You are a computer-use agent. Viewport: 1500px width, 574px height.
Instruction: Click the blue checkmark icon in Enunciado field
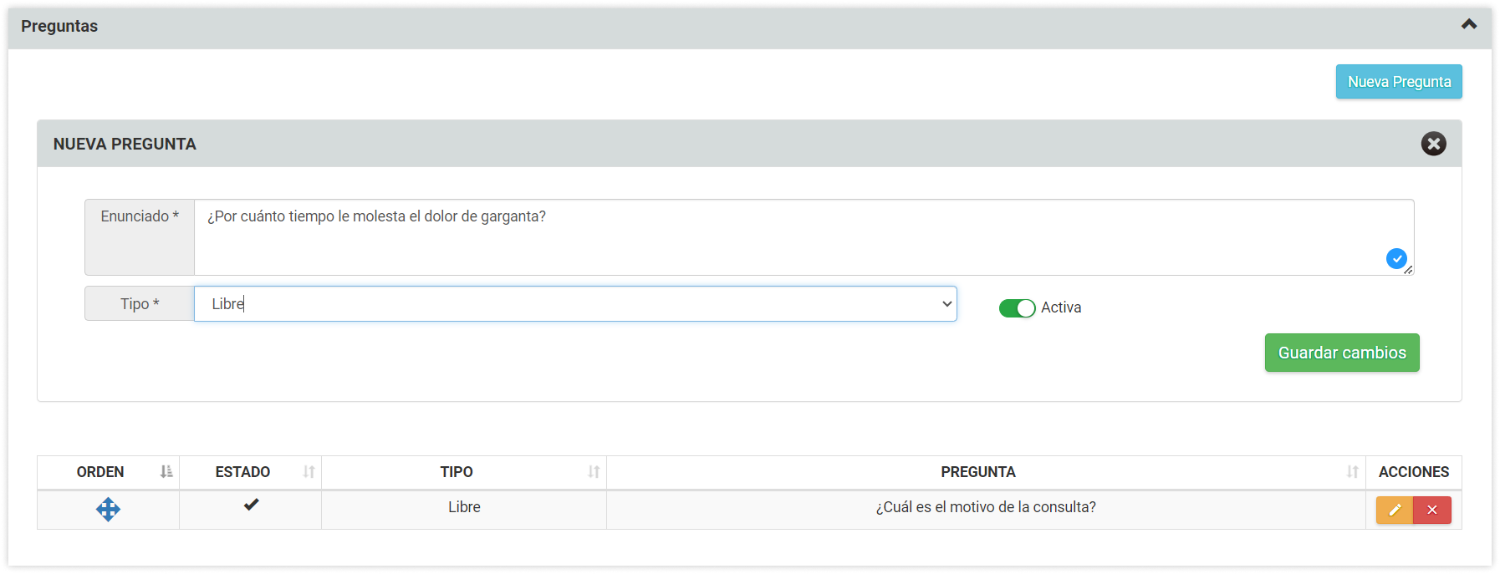coord(1395,259)
